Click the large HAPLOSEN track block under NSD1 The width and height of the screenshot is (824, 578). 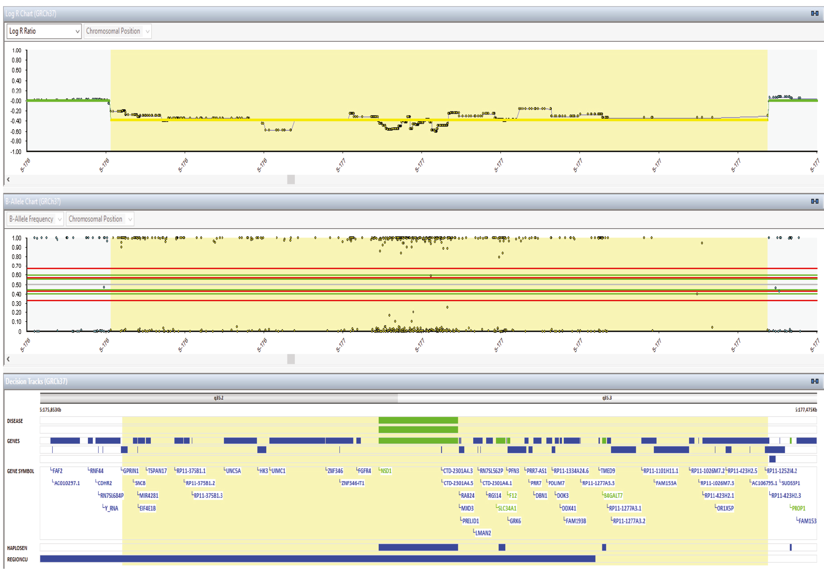click(x=418, y=547)
